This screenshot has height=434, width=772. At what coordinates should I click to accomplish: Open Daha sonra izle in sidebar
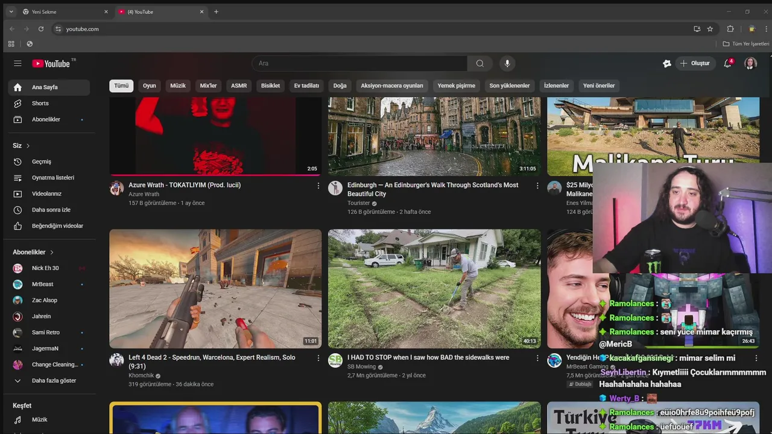click(x=49, y=210)
